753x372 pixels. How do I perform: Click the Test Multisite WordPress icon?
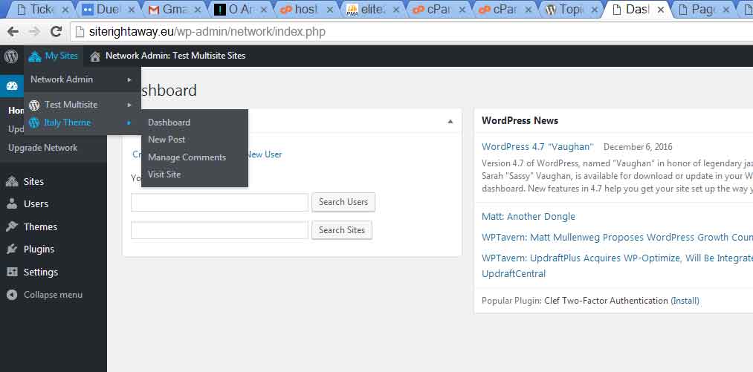(x=34, y=105)
